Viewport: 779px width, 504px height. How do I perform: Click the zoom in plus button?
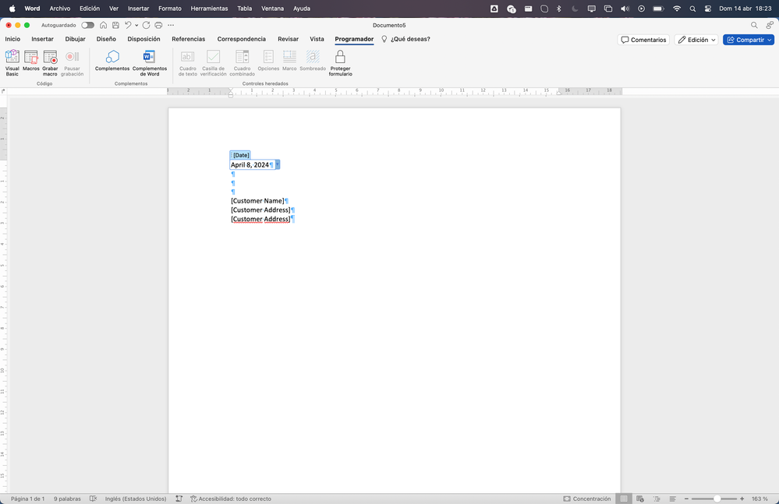[x=742, y=499]
